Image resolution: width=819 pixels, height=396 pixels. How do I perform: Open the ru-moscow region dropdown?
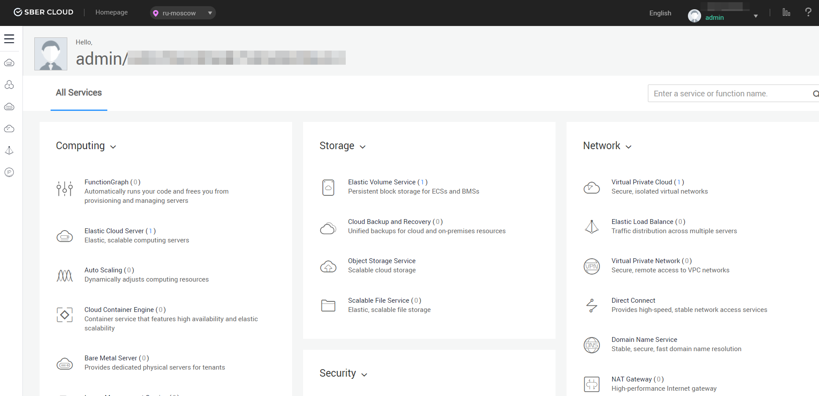pos(183,13)
